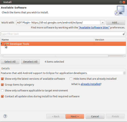Open the Available Software Sites link
127x122 pixels.
94,27
